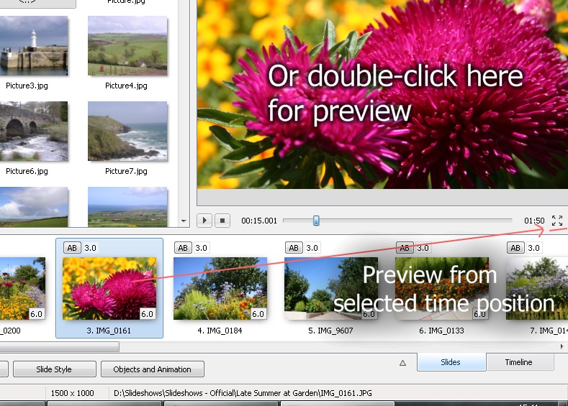Click the current time 00:15.001 readout
Image resolution: width=568 pixels, height=406 pixels.
click(x=259, y=221)
